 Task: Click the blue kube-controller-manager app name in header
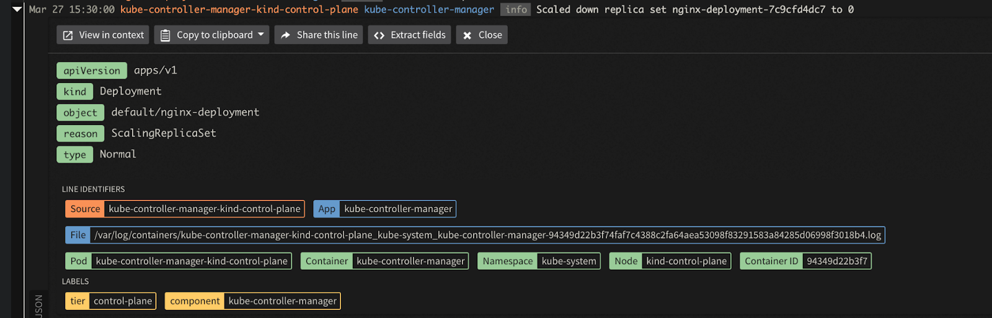[x=429, y=9]
